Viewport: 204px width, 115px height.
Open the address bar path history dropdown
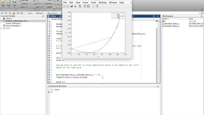point(199,13)
